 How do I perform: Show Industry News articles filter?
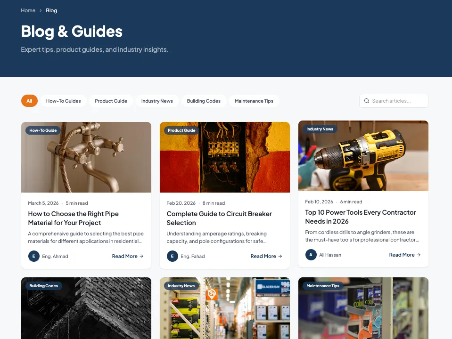(x=157, y=101)
